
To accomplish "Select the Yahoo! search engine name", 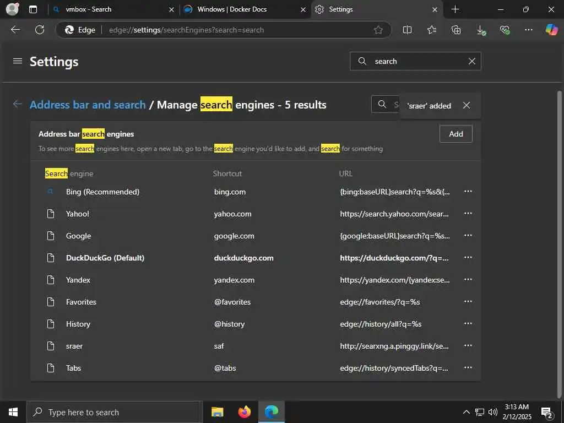I will coord(78,214).
